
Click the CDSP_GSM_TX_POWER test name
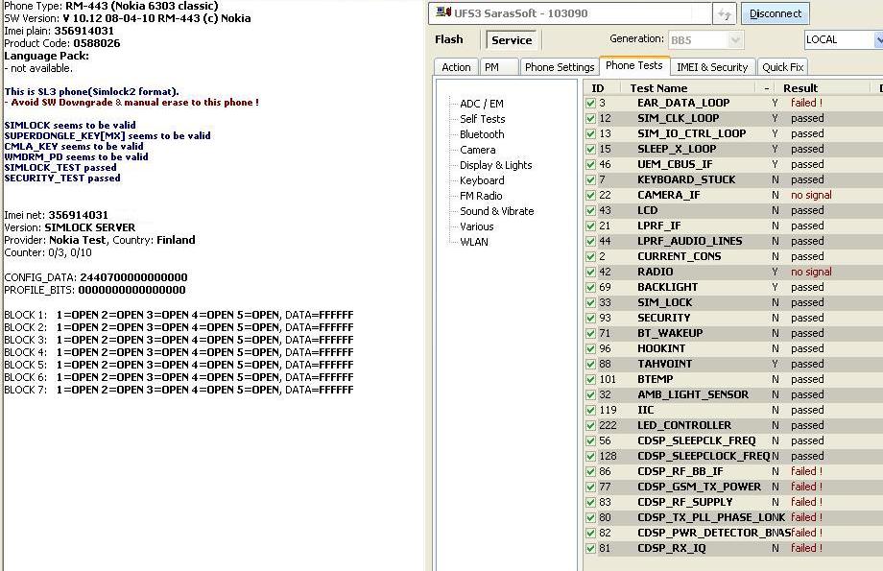click(699, 487)
